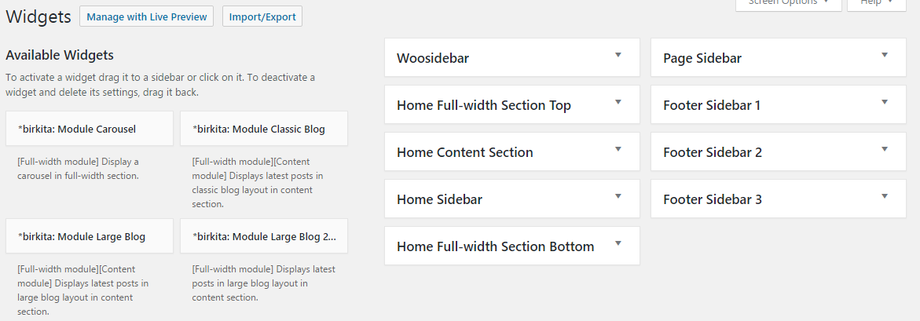Expand the Page Sidebar arrow
Viewport: 920px width, 321px height.
coord(885,55)
